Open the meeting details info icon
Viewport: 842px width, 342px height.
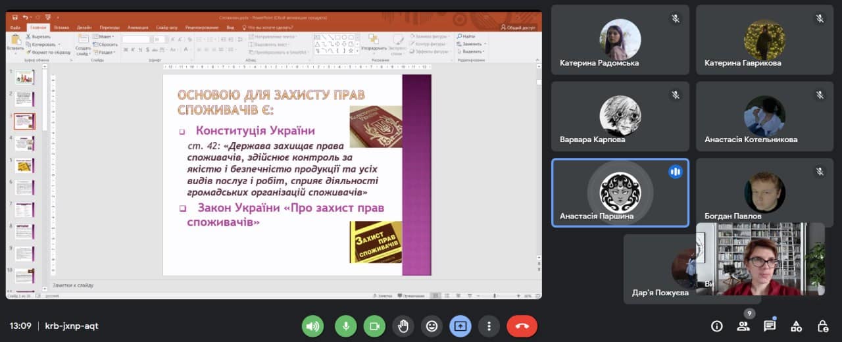(717, 326)
